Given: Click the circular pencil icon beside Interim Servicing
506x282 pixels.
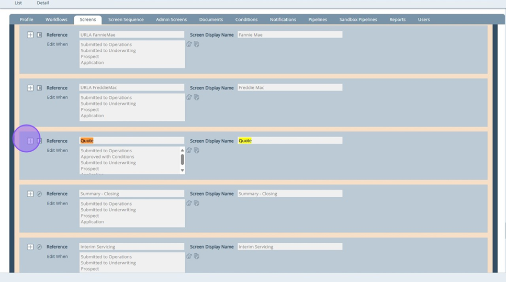Looking at the screenshot, I should click(x=39, y=247).
